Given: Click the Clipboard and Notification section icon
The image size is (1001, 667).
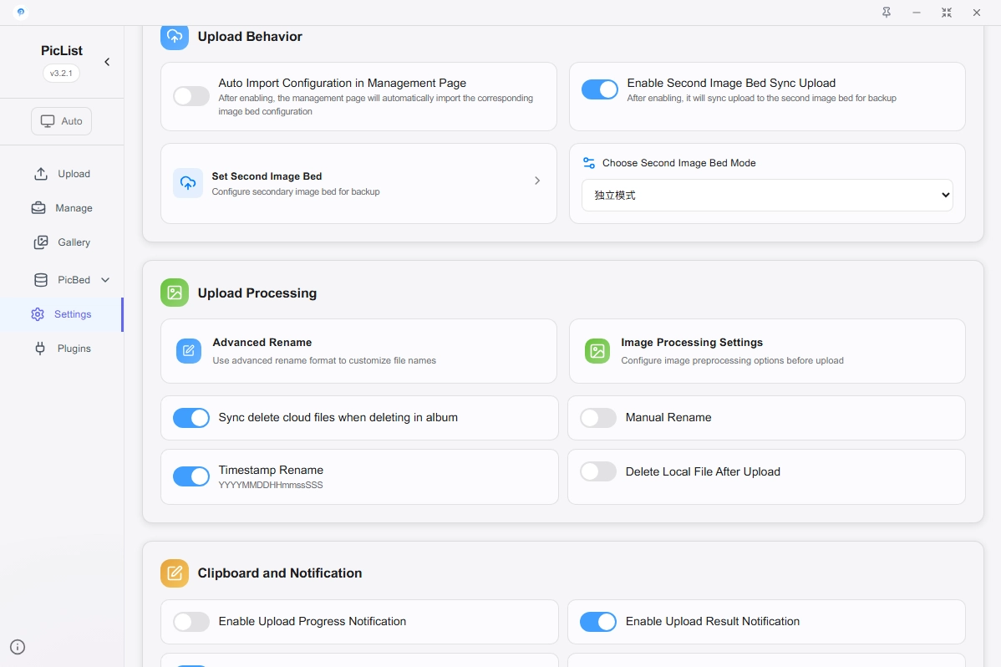Looking at the screenshot, I should (175, 573).
